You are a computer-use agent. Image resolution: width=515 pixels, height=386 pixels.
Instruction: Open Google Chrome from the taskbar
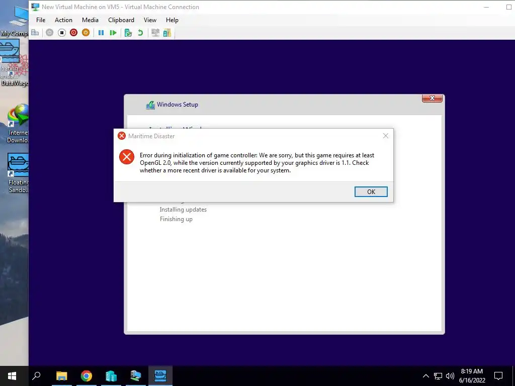coord(87,376)
